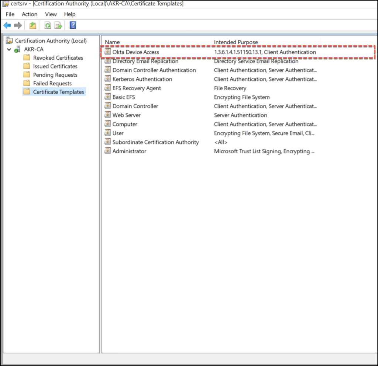Screen dimensions: 378x366
Task: Open the View menu
Action: (x=51, y=14)
